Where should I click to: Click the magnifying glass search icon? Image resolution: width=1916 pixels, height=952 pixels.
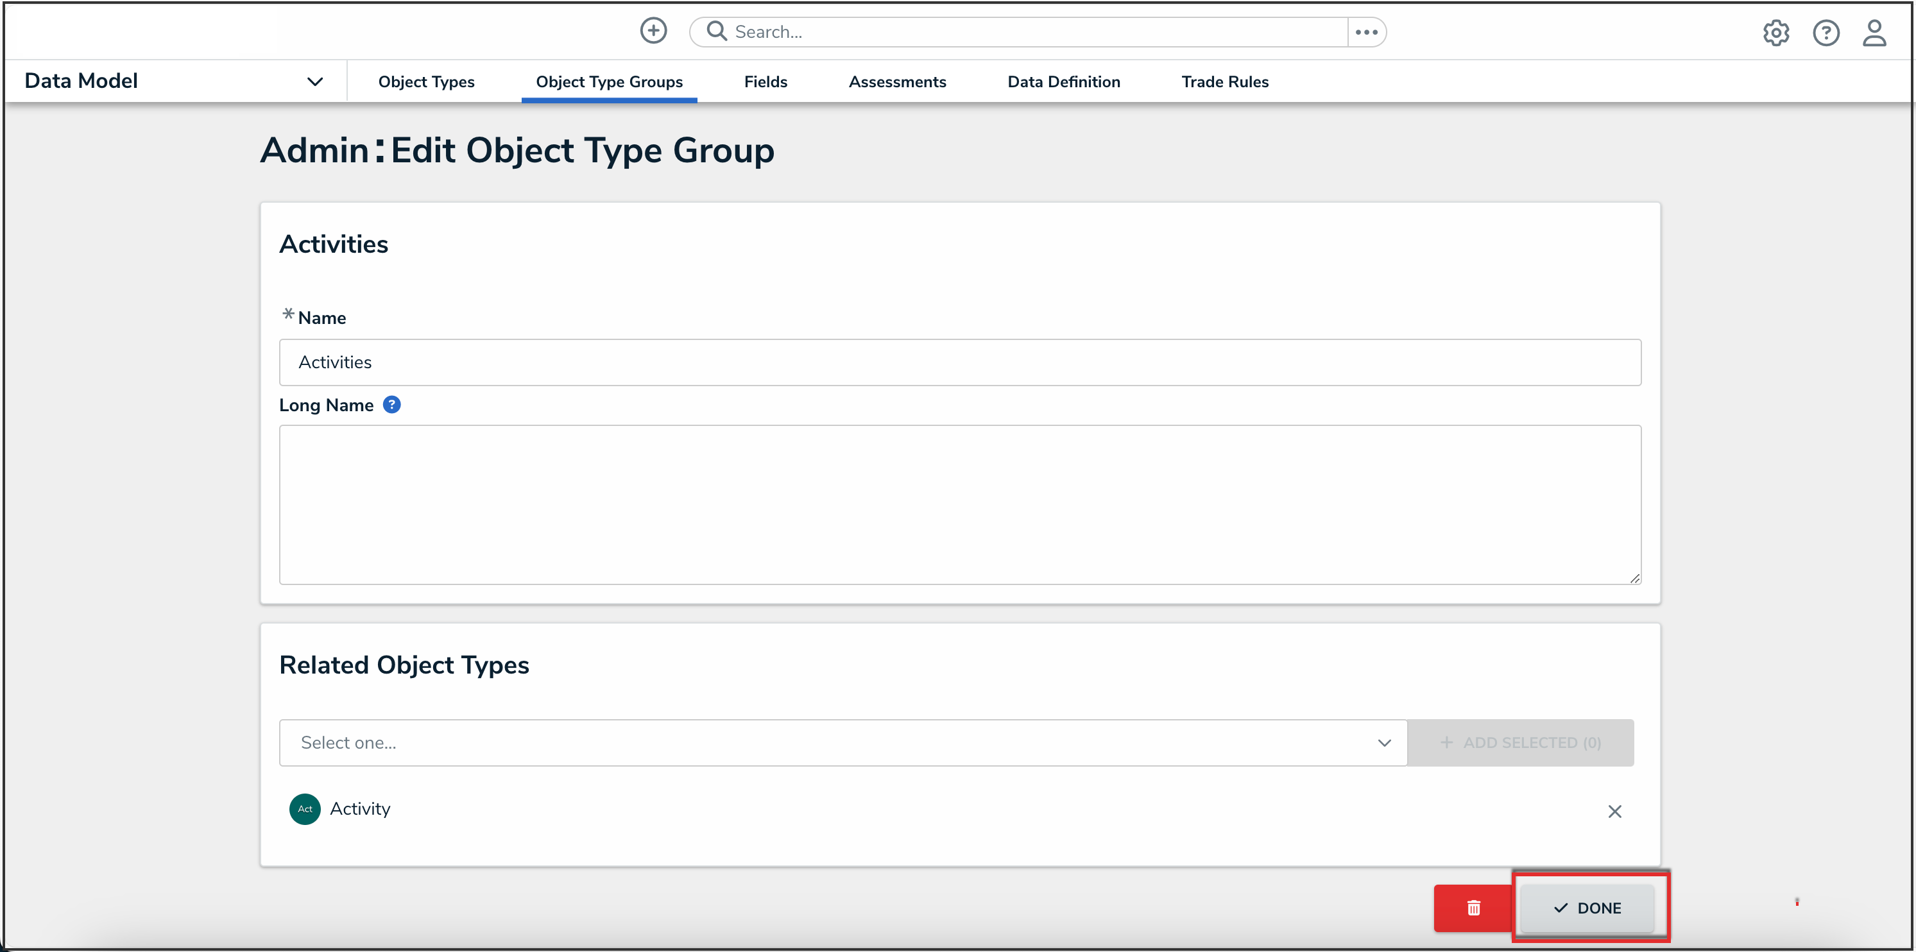point(715,31)
